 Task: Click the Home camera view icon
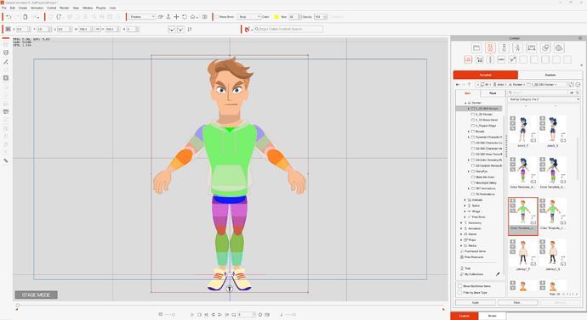(x=193, y=17)
